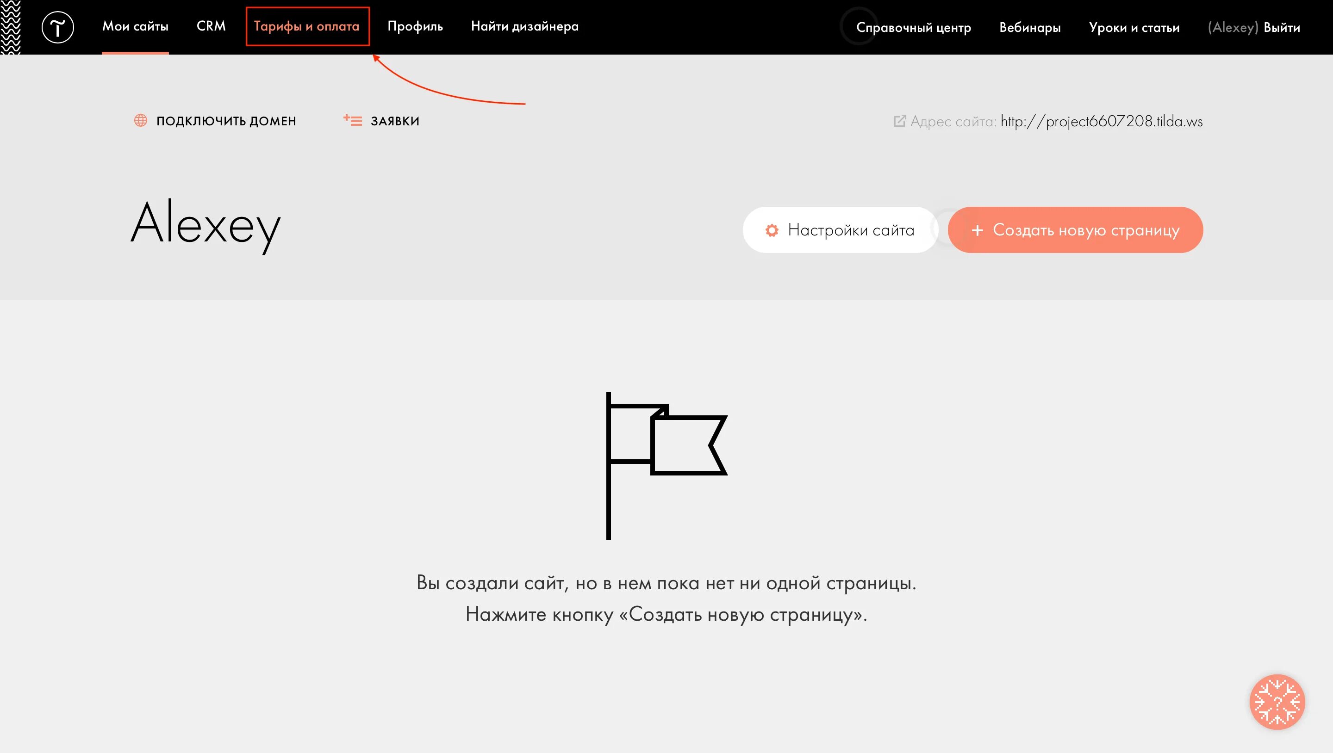
Task: Open the Профиль menu item
Action: [415, 26]
